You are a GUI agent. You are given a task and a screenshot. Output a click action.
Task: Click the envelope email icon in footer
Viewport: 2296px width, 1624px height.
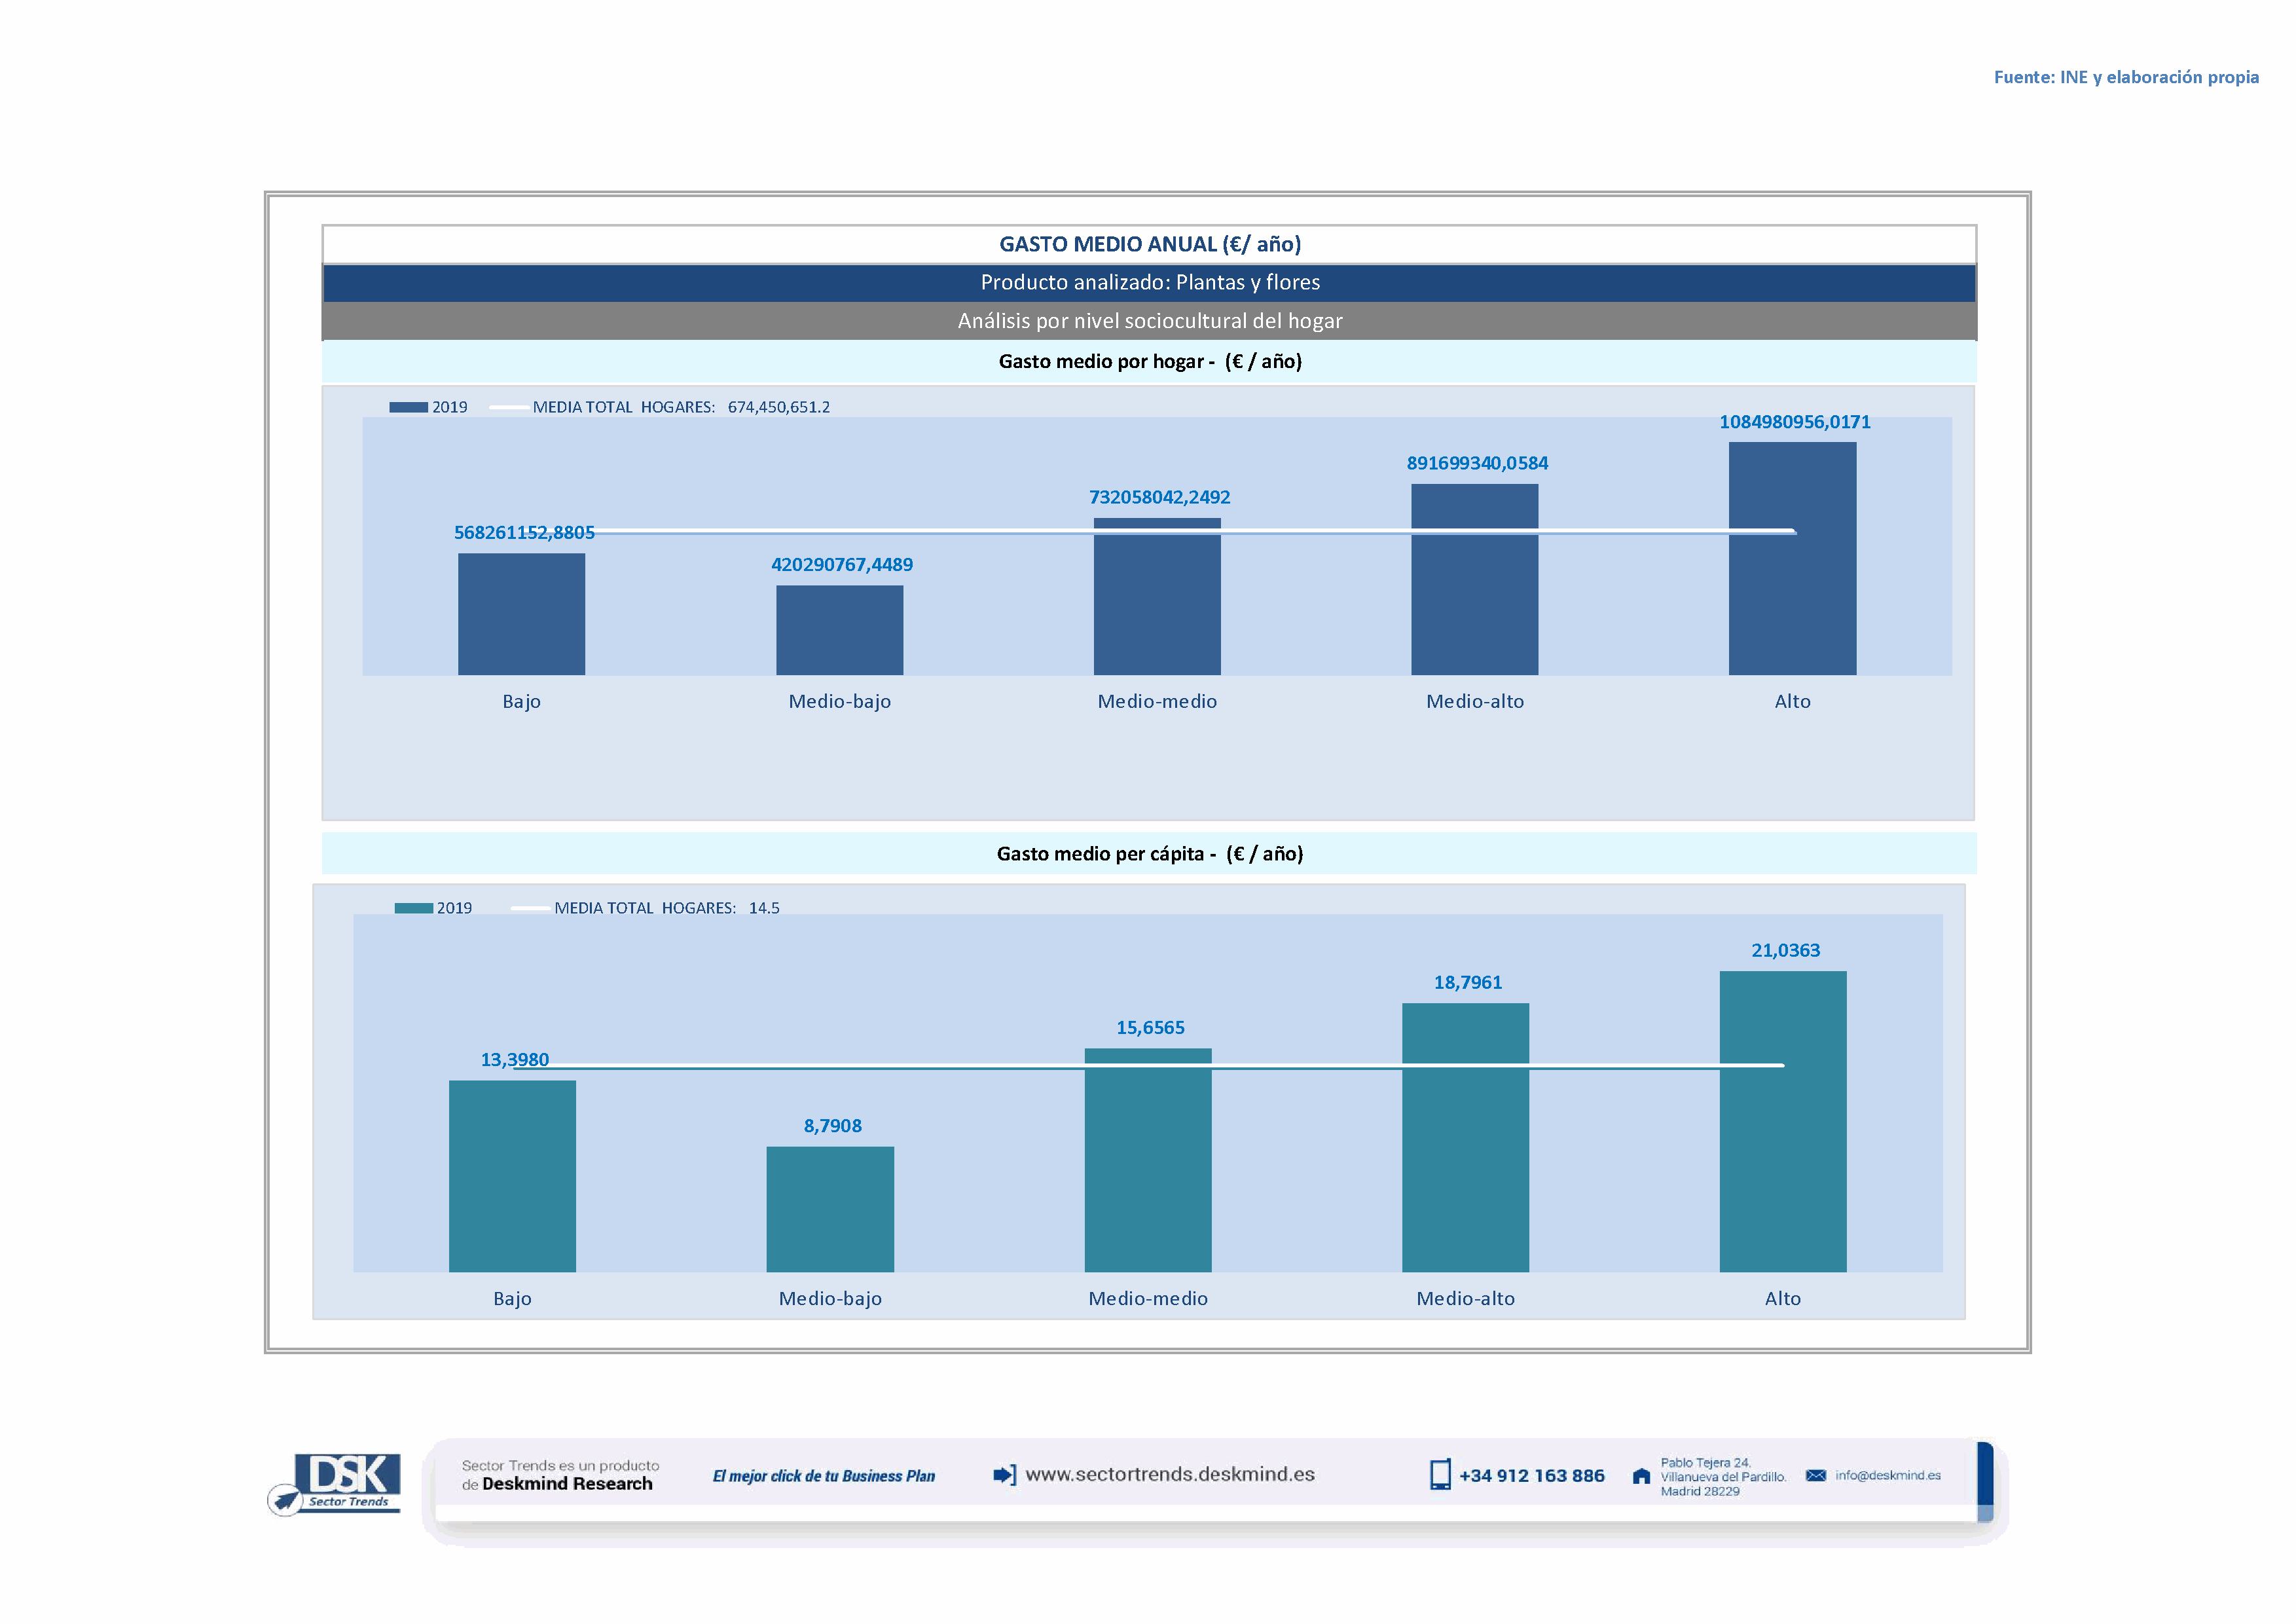pos(1816,1475)
